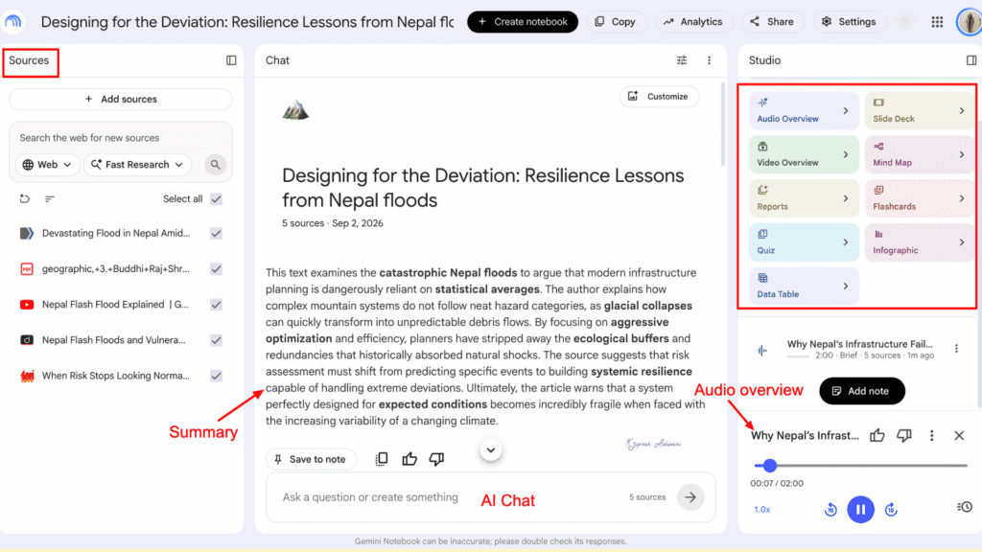Collapse the Studio panel icon

pos(971,60)
